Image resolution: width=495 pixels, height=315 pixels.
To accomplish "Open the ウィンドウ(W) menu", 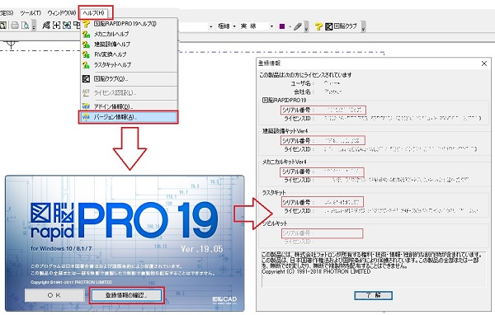I will pos(62,13).
